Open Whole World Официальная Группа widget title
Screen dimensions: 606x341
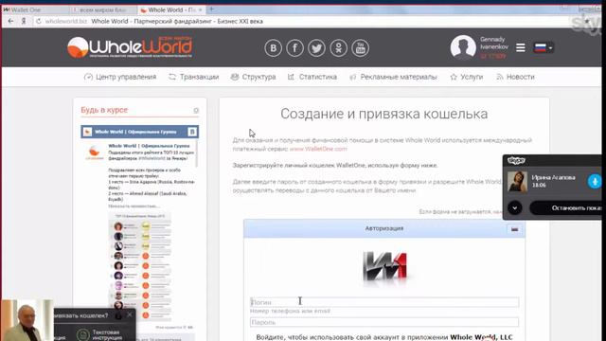tap(135, 132)
